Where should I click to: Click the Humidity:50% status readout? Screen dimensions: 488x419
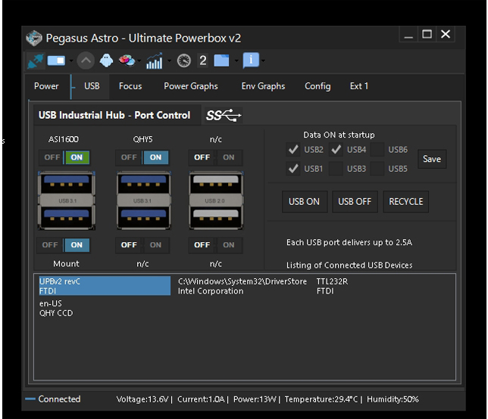pos(393,399)
